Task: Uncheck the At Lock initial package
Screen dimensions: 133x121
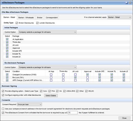Action: tap(7, 45)
